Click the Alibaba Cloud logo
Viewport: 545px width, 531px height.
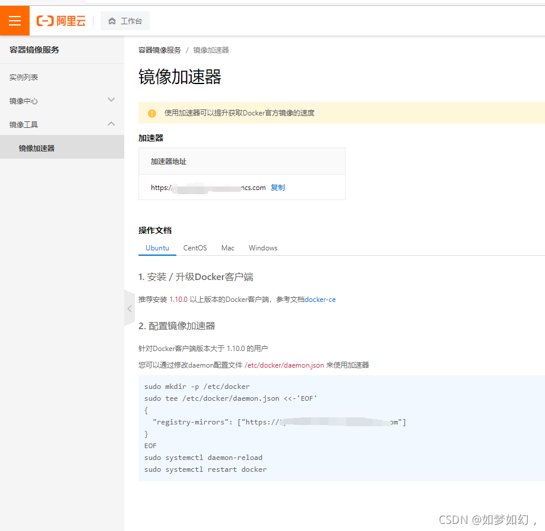[x=61, y=20]
